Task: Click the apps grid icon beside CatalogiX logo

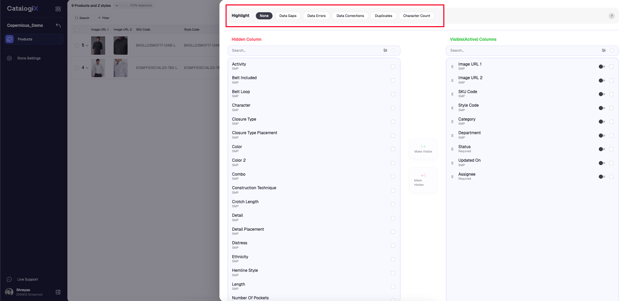Action: click(x=58, y=9)
